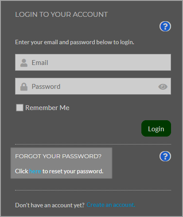Open the Create an account link
Screen dimensions: 183x217
point(111,205)
